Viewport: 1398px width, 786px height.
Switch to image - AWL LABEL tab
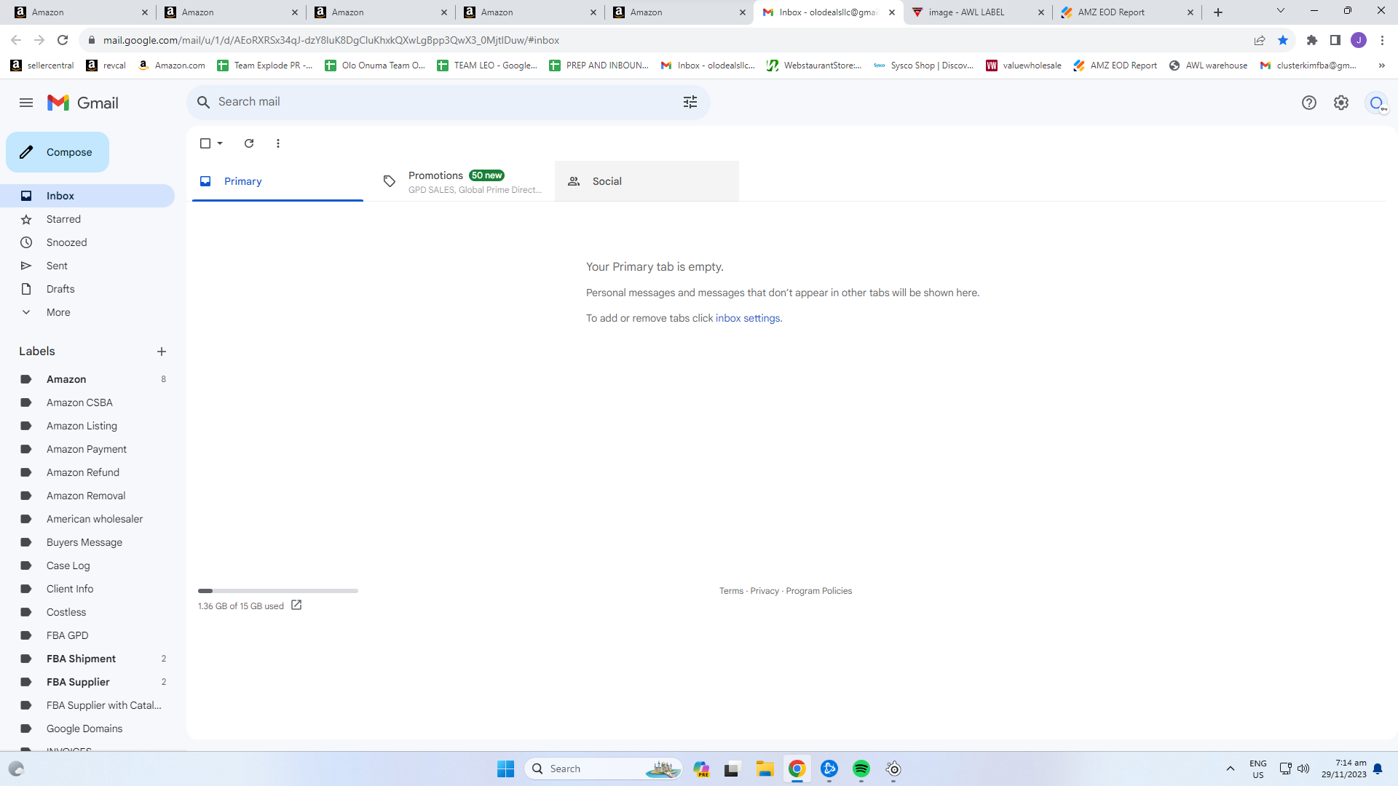click(976, 12)
